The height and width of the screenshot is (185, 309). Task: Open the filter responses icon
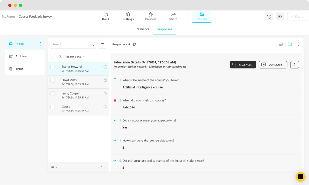[x=102, y=44]
